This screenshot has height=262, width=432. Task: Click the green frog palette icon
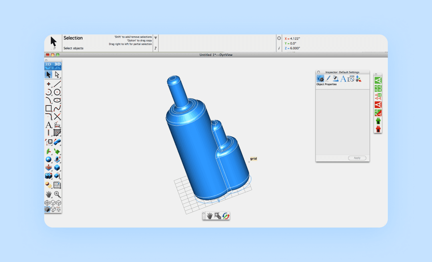[x=378, y=121]
